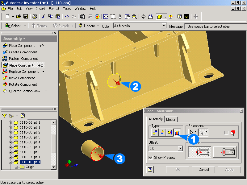
Task: Select the Tangent constraint type
Action: click(170, 133)
